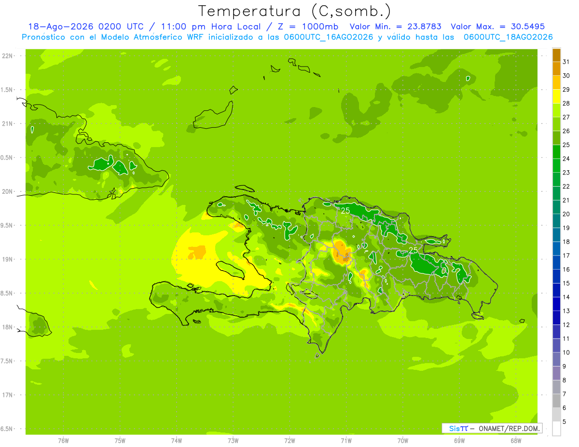
Task: Select the yellow swatch between 28 and 29
Action: tap(556, 96)
